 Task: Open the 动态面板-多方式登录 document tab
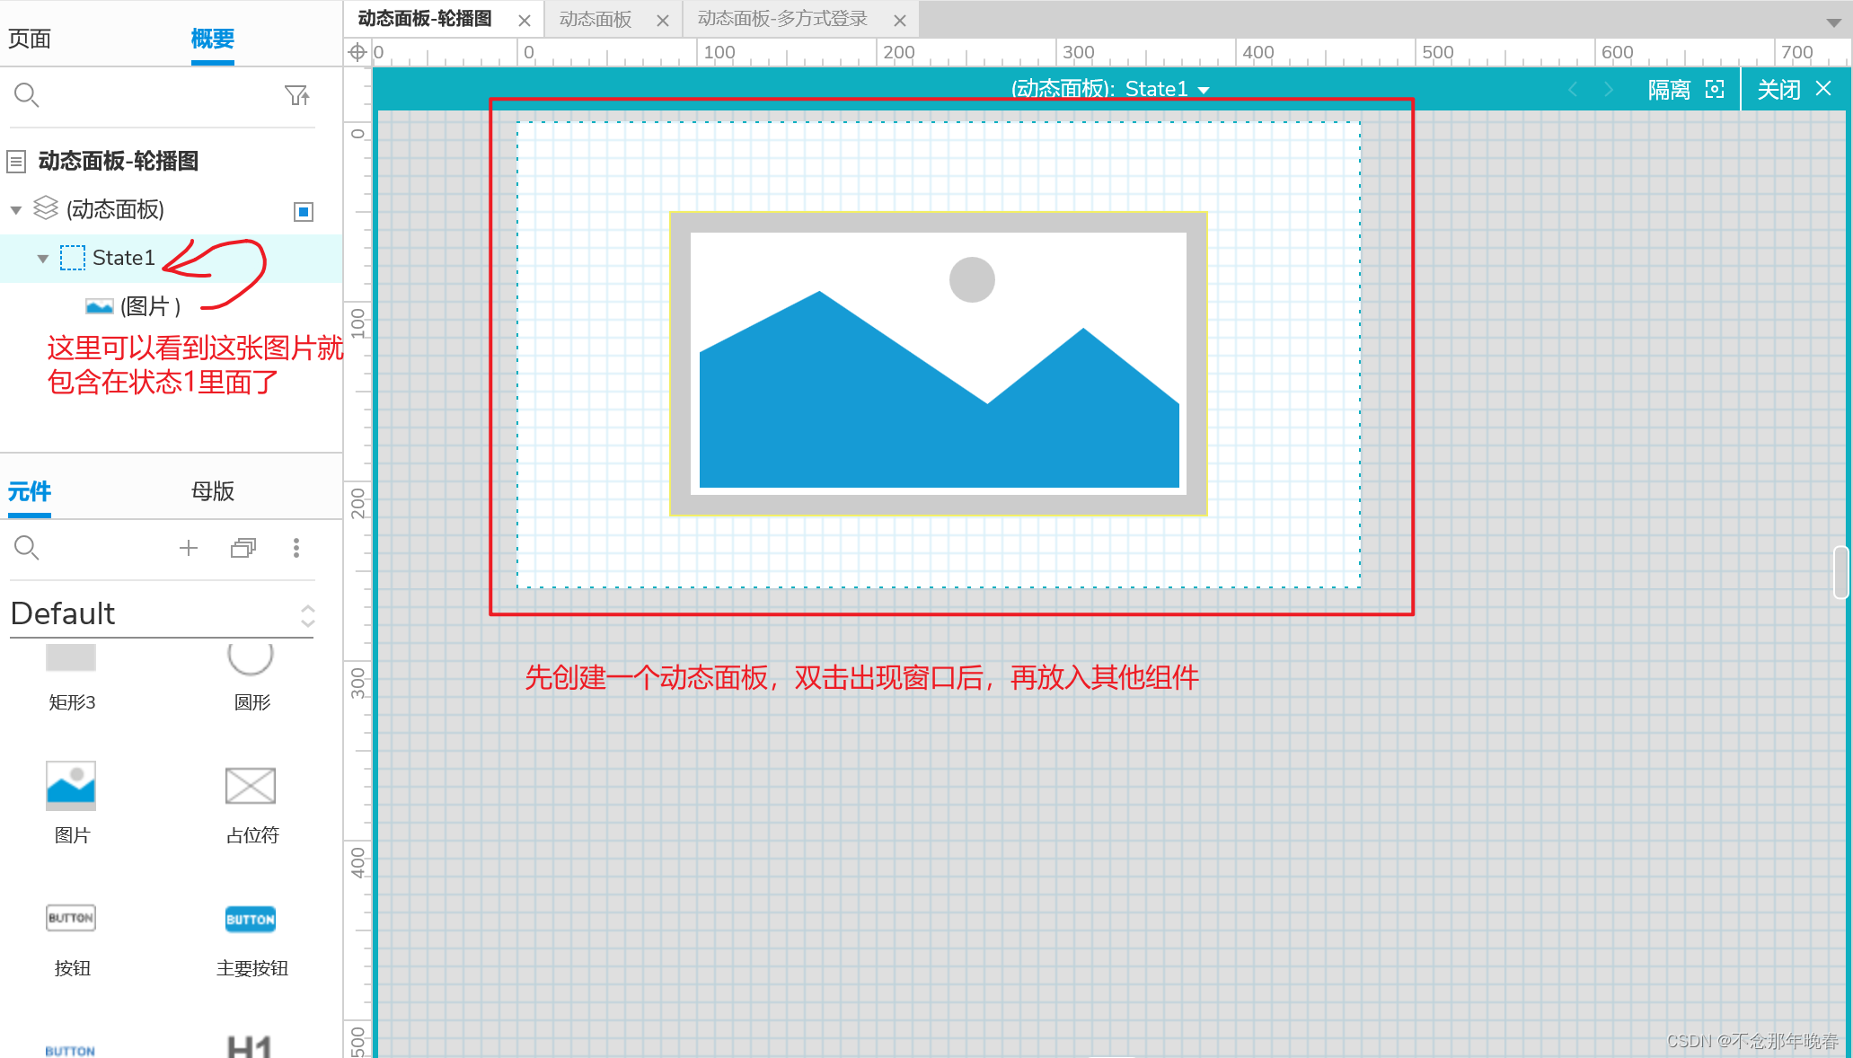782,19
